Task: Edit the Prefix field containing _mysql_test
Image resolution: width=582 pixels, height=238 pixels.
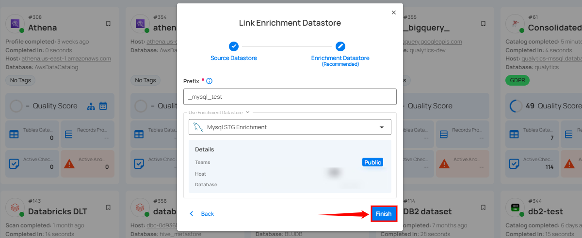Action: tap(290, 97)
